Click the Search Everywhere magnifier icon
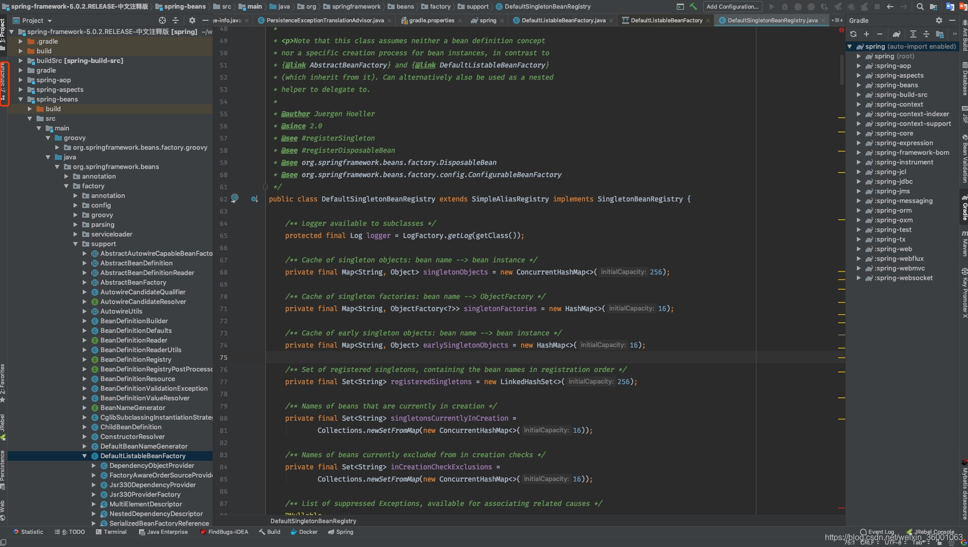 [920, 7]
